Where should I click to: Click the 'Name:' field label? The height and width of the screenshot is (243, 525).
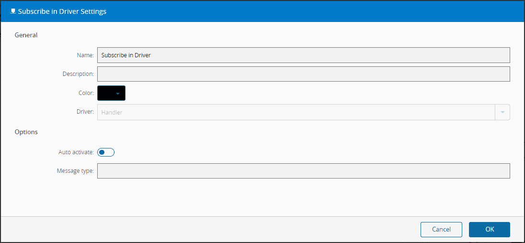85,55
